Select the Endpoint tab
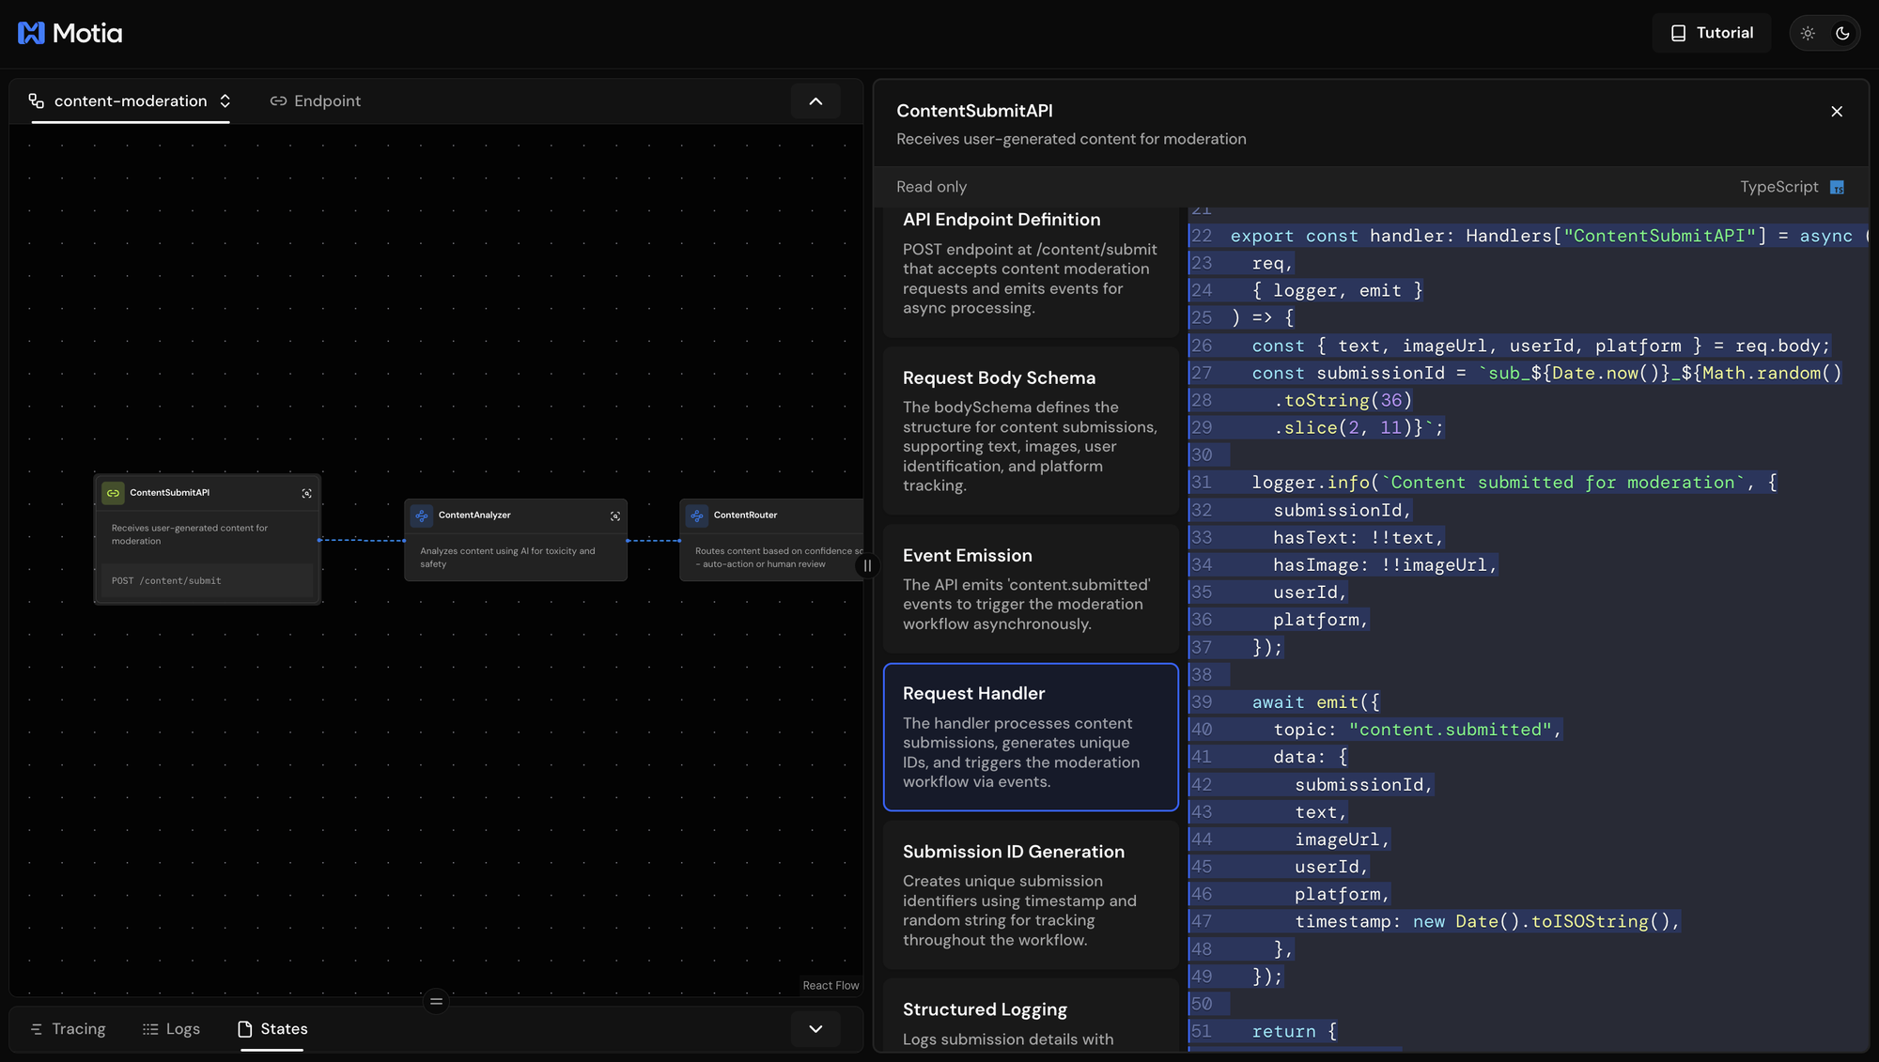1879x1062 pixels. [x=316, y=101]
